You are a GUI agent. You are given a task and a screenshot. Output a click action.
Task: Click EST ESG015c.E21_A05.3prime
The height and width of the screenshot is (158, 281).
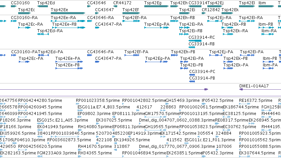[x=62, y=120]
